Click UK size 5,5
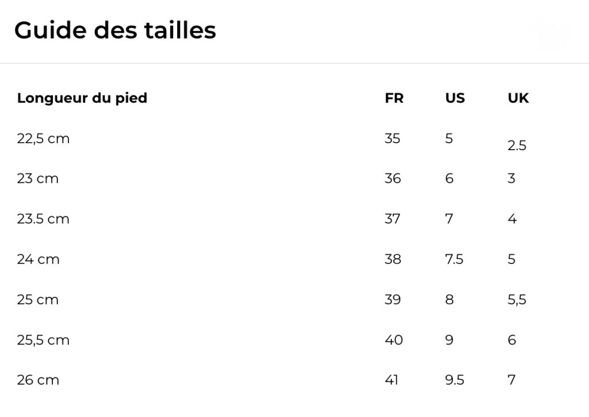This screenshot has width=589, height=417. (x=517, y=300)
